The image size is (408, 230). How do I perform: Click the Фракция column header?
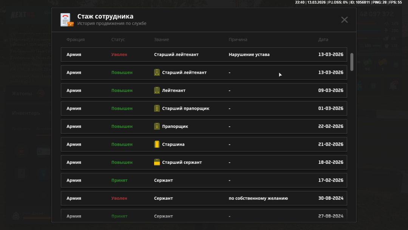(x=76, y=40)
